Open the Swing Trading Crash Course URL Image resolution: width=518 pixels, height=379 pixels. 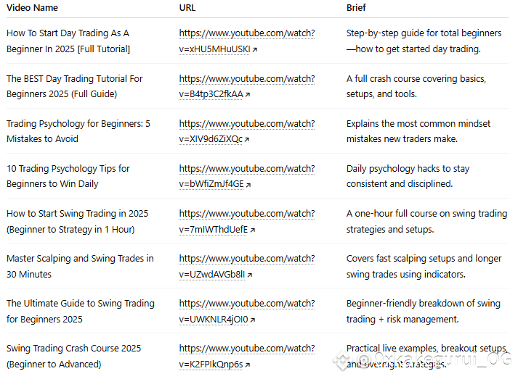tap(247, 356)
